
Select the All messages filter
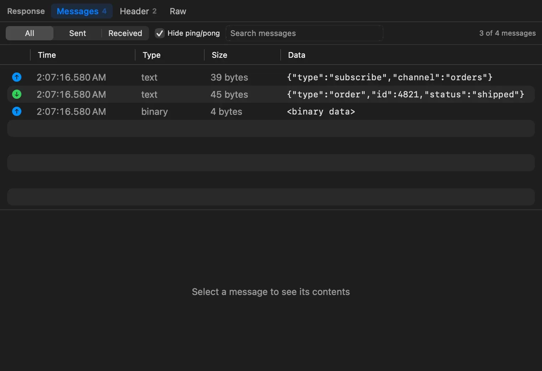point(30,33)
